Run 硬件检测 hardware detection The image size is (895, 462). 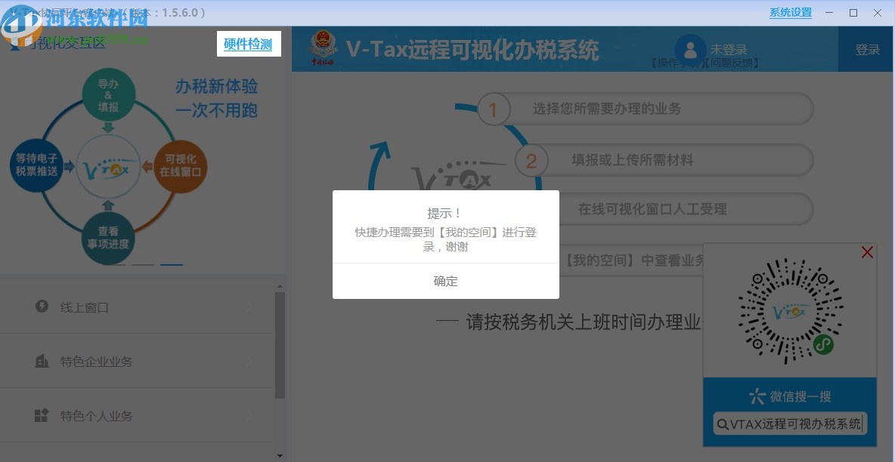coord(249,44)
